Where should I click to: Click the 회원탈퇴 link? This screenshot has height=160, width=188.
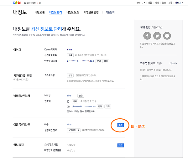pyautogui.click(x=110, y=12)
